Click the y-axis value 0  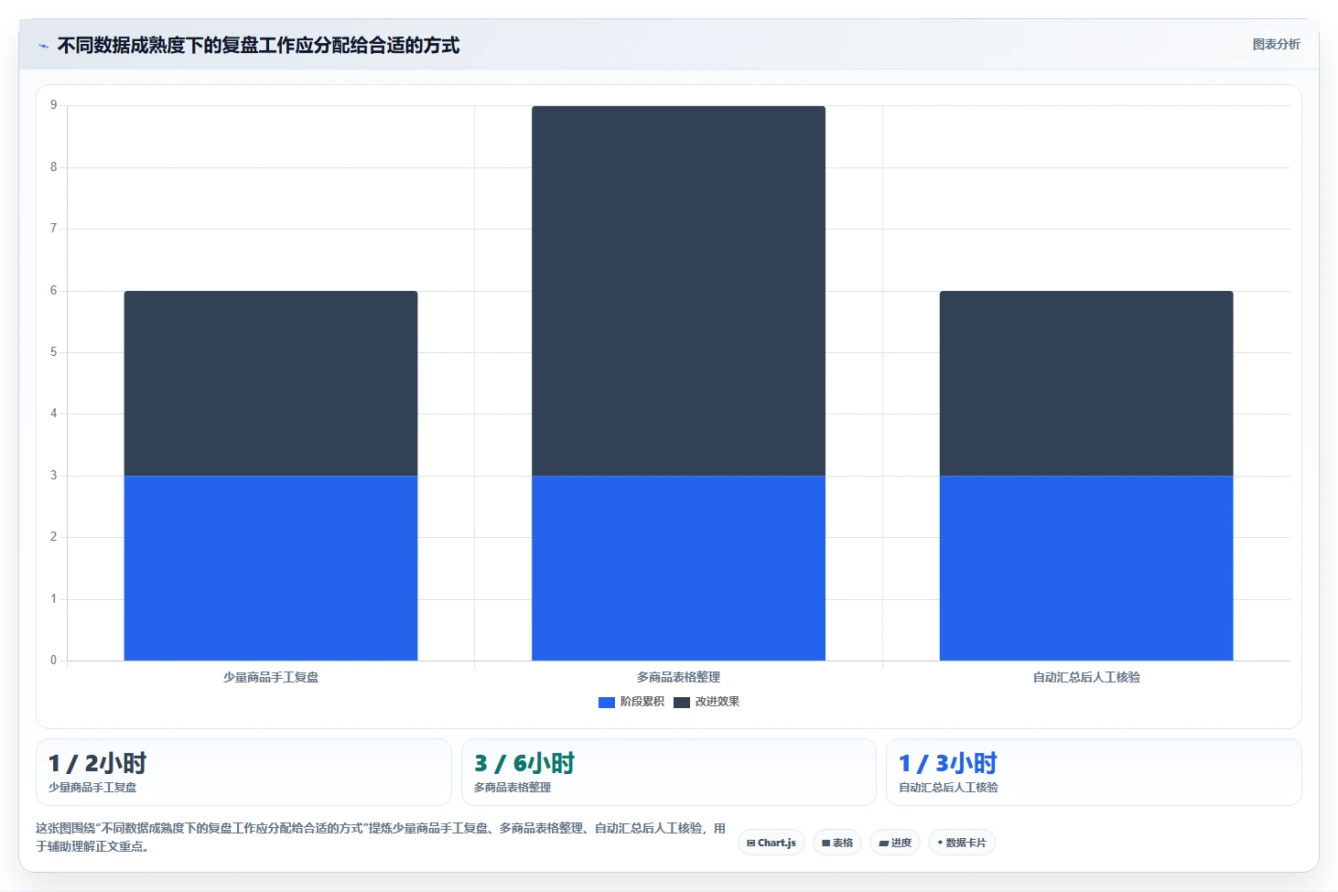(53, 661)
